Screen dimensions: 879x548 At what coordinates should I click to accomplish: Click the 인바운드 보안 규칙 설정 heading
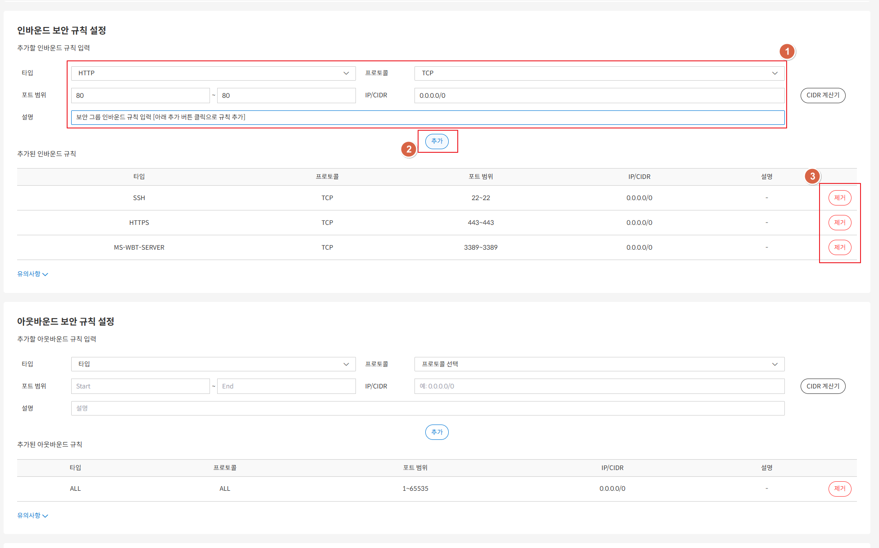61,30
